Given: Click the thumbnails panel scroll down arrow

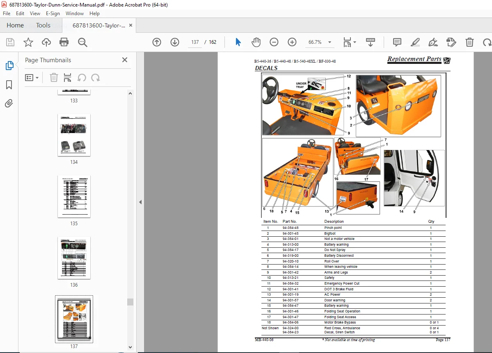Looking at the screenshot, I should click(130, 347).
